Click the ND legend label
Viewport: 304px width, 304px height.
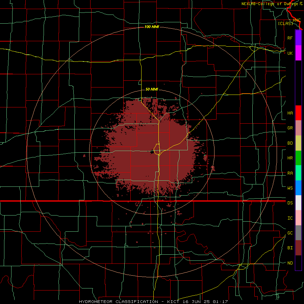(290, 263)
